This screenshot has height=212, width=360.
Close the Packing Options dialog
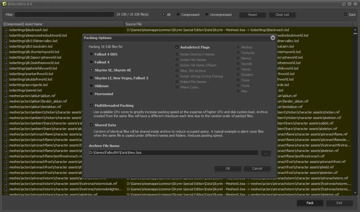click(273, 38)
